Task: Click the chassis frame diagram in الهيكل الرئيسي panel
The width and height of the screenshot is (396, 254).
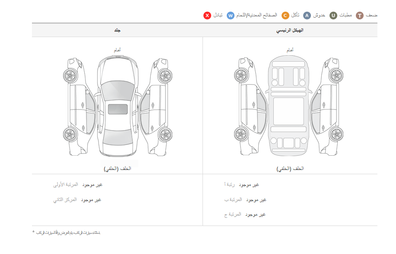Action: pyautogui.click(x=290, y=107)
